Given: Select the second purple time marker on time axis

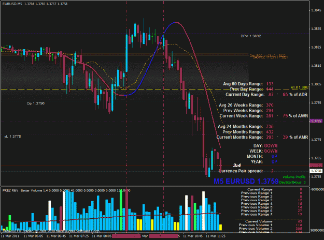Looking at the screenshot, I should tap(163, 236).
